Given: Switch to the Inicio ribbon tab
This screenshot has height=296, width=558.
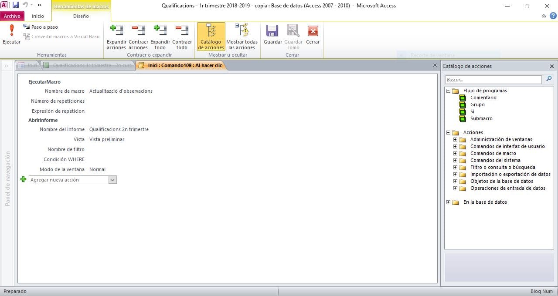Looking at the screenshot, I should [38, 16].
